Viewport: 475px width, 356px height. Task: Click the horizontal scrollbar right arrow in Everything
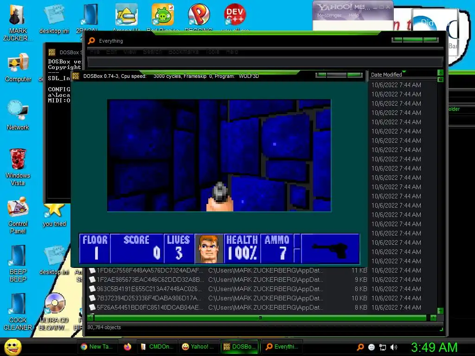[x=434, y=318]
